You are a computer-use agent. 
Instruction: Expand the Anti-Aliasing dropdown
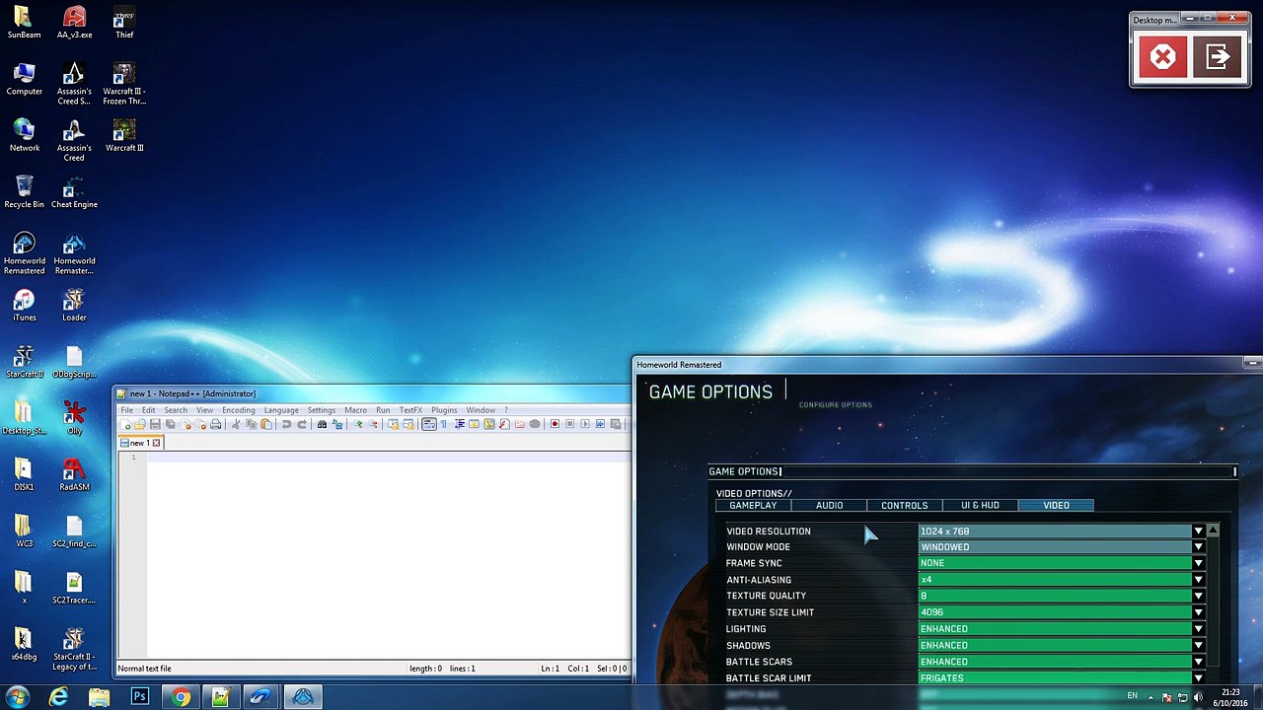(1198, 580)
